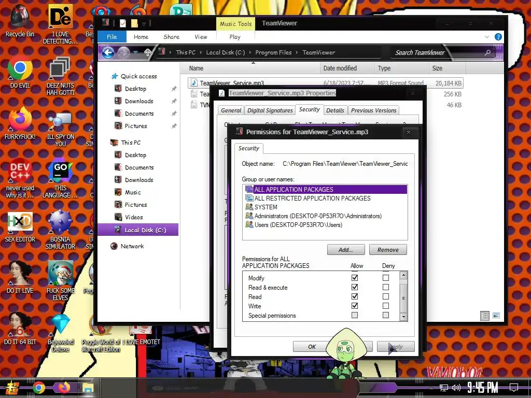Check Deny box for Read
Screen dimensions: 531x398
[386, 296]
